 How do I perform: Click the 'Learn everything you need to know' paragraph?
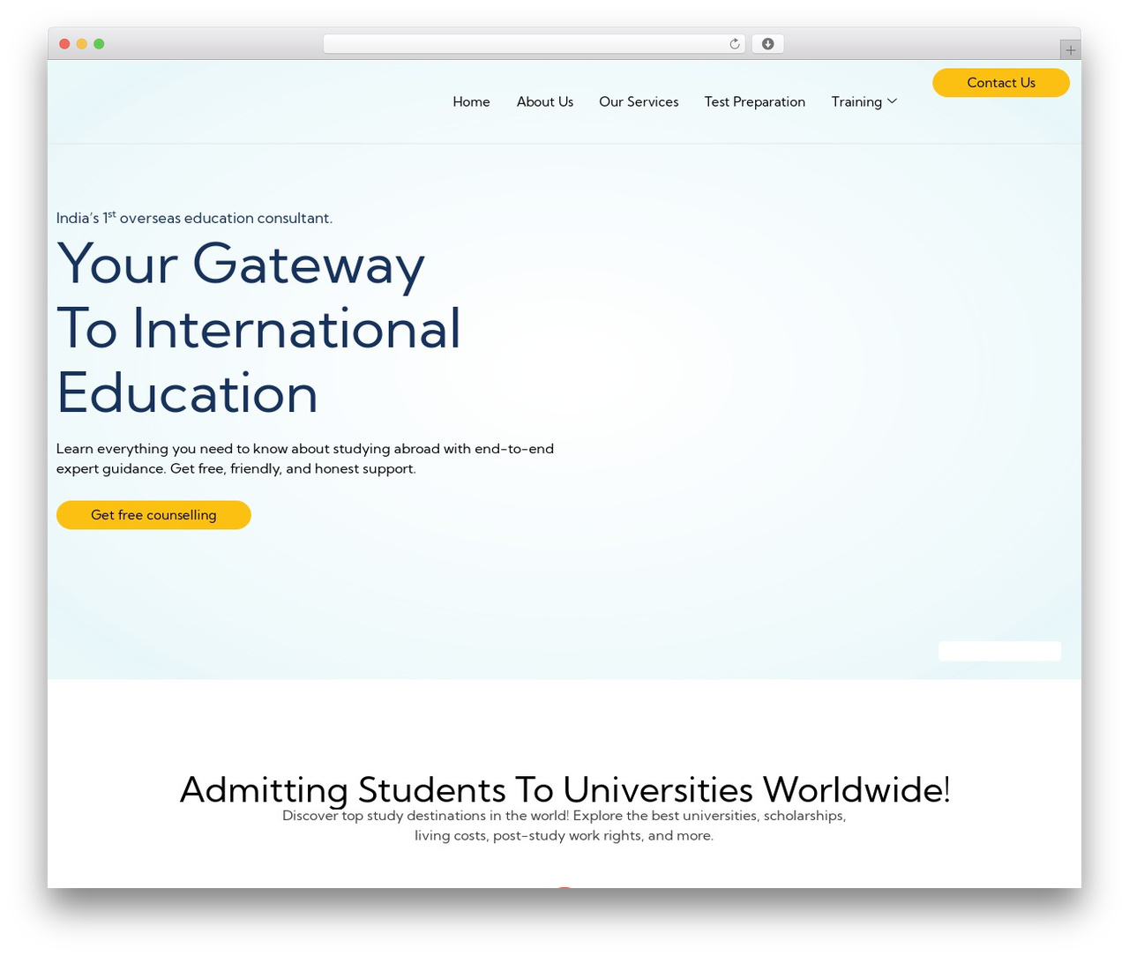coord(305,459)
